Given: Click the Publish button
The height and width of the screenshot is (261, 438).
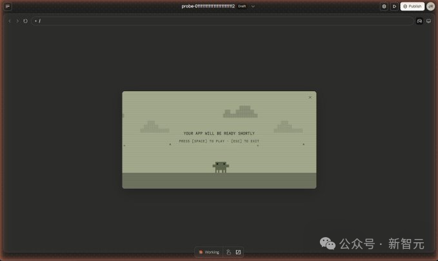Looking at the screenshot, I should click(x=412, y=6).
